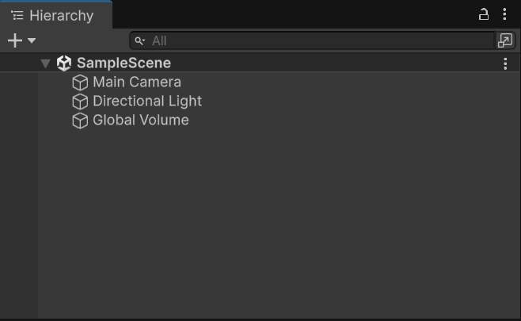Screen dimensions: 521x321
Task: Click into the All search field
Action: pyautogui.click(x=317, y=40)
